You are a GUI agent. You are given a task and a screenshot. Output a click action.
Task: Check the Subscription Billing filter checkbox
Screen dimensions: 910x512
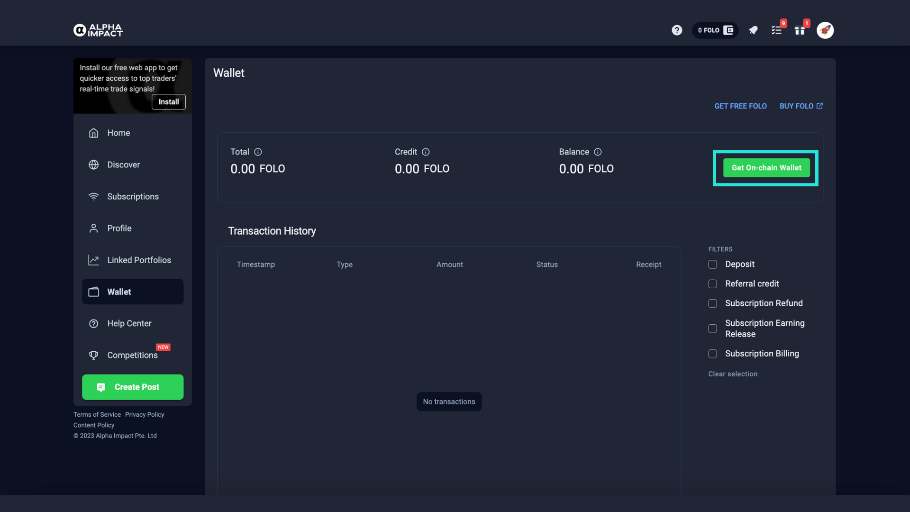712,354
